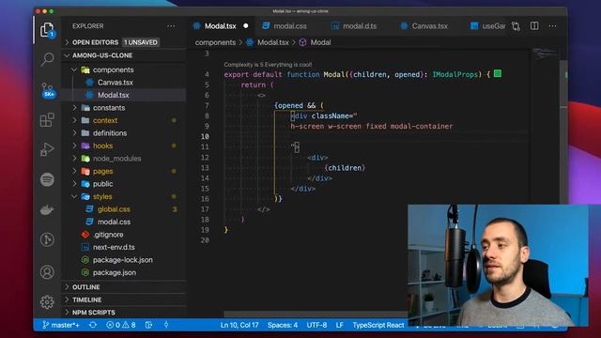Click Explorer panel more actions ellipsis

pos(171,26)
